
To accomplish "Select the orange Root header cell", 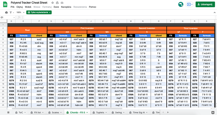I will 27,30.
